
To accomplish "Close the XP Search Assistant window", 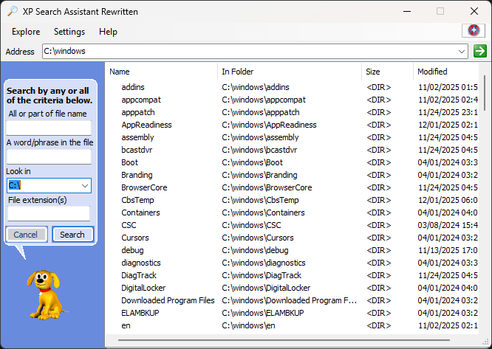I will [474, 11].
